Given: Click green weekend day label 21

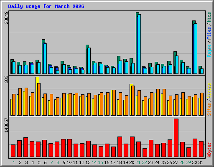Looking at the screenshot, I should coord(138,162).
